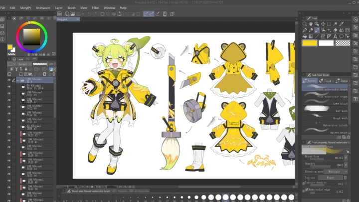Select the Auto select magic wand tool
The height and width of the screenshot is (202, 359).
(x=335, y=24)
